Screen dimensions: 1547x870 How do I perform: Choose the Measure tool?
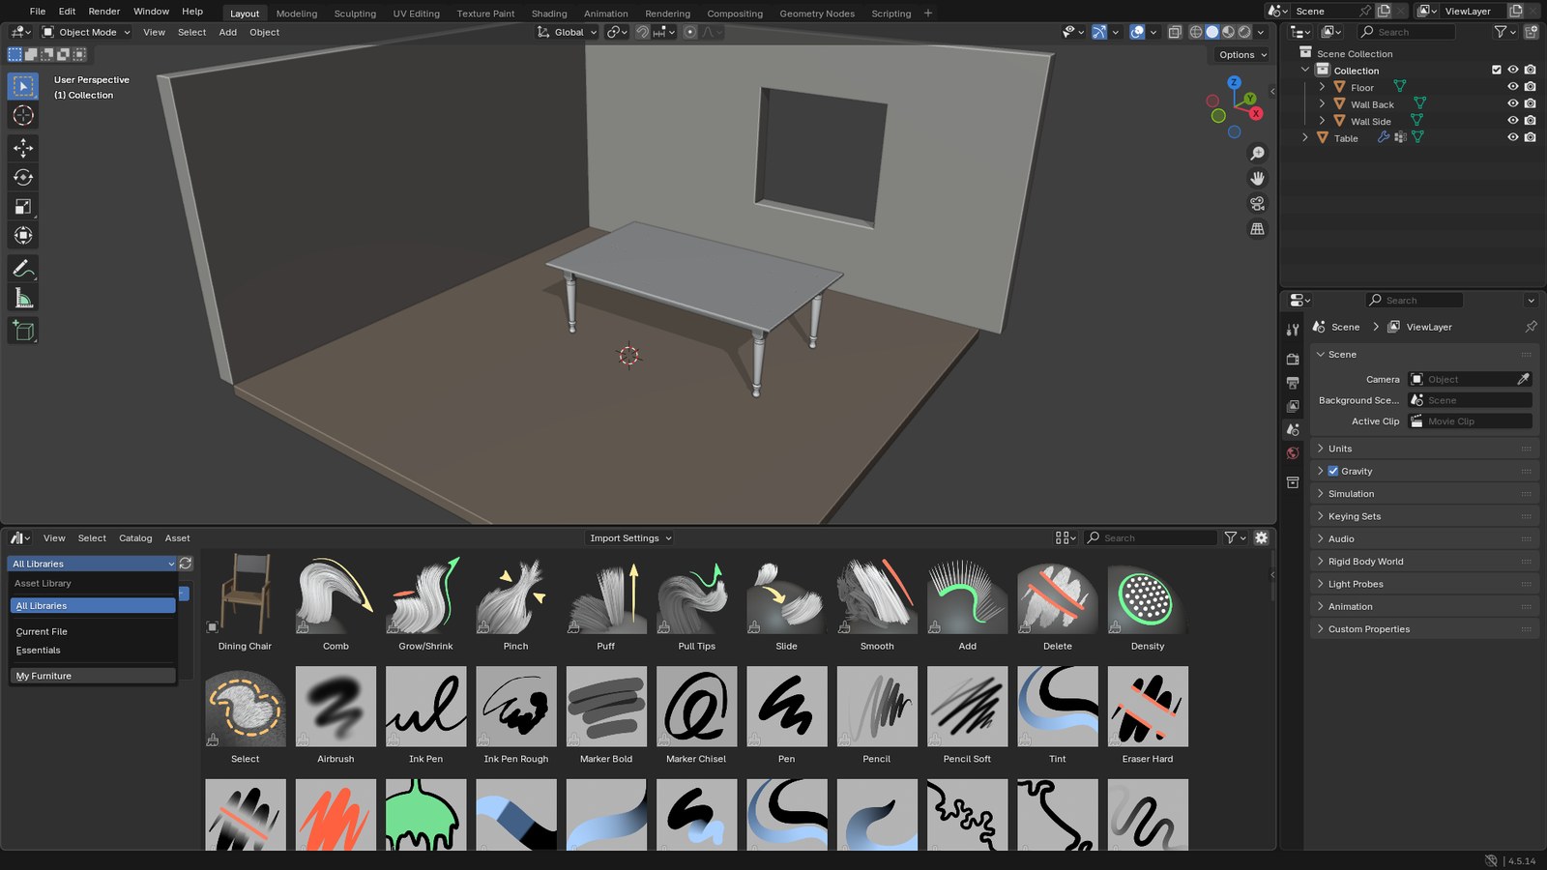click(x=23, y=298)
